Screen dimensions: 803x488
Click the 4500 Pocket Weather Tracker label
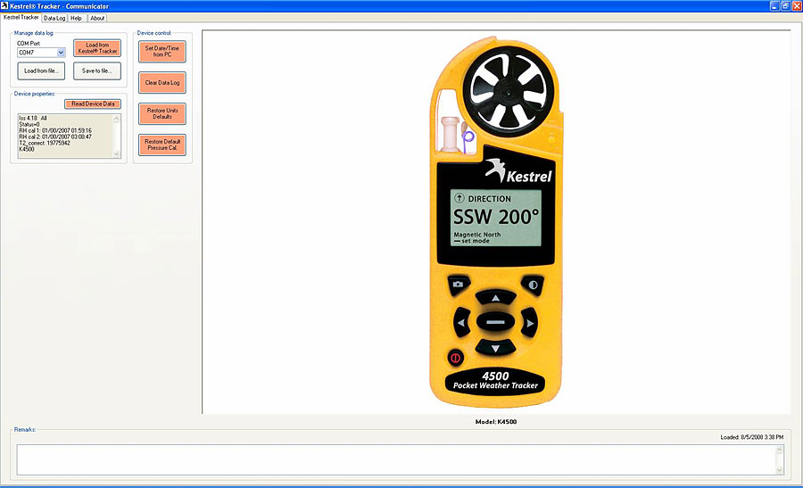(495, 380)
